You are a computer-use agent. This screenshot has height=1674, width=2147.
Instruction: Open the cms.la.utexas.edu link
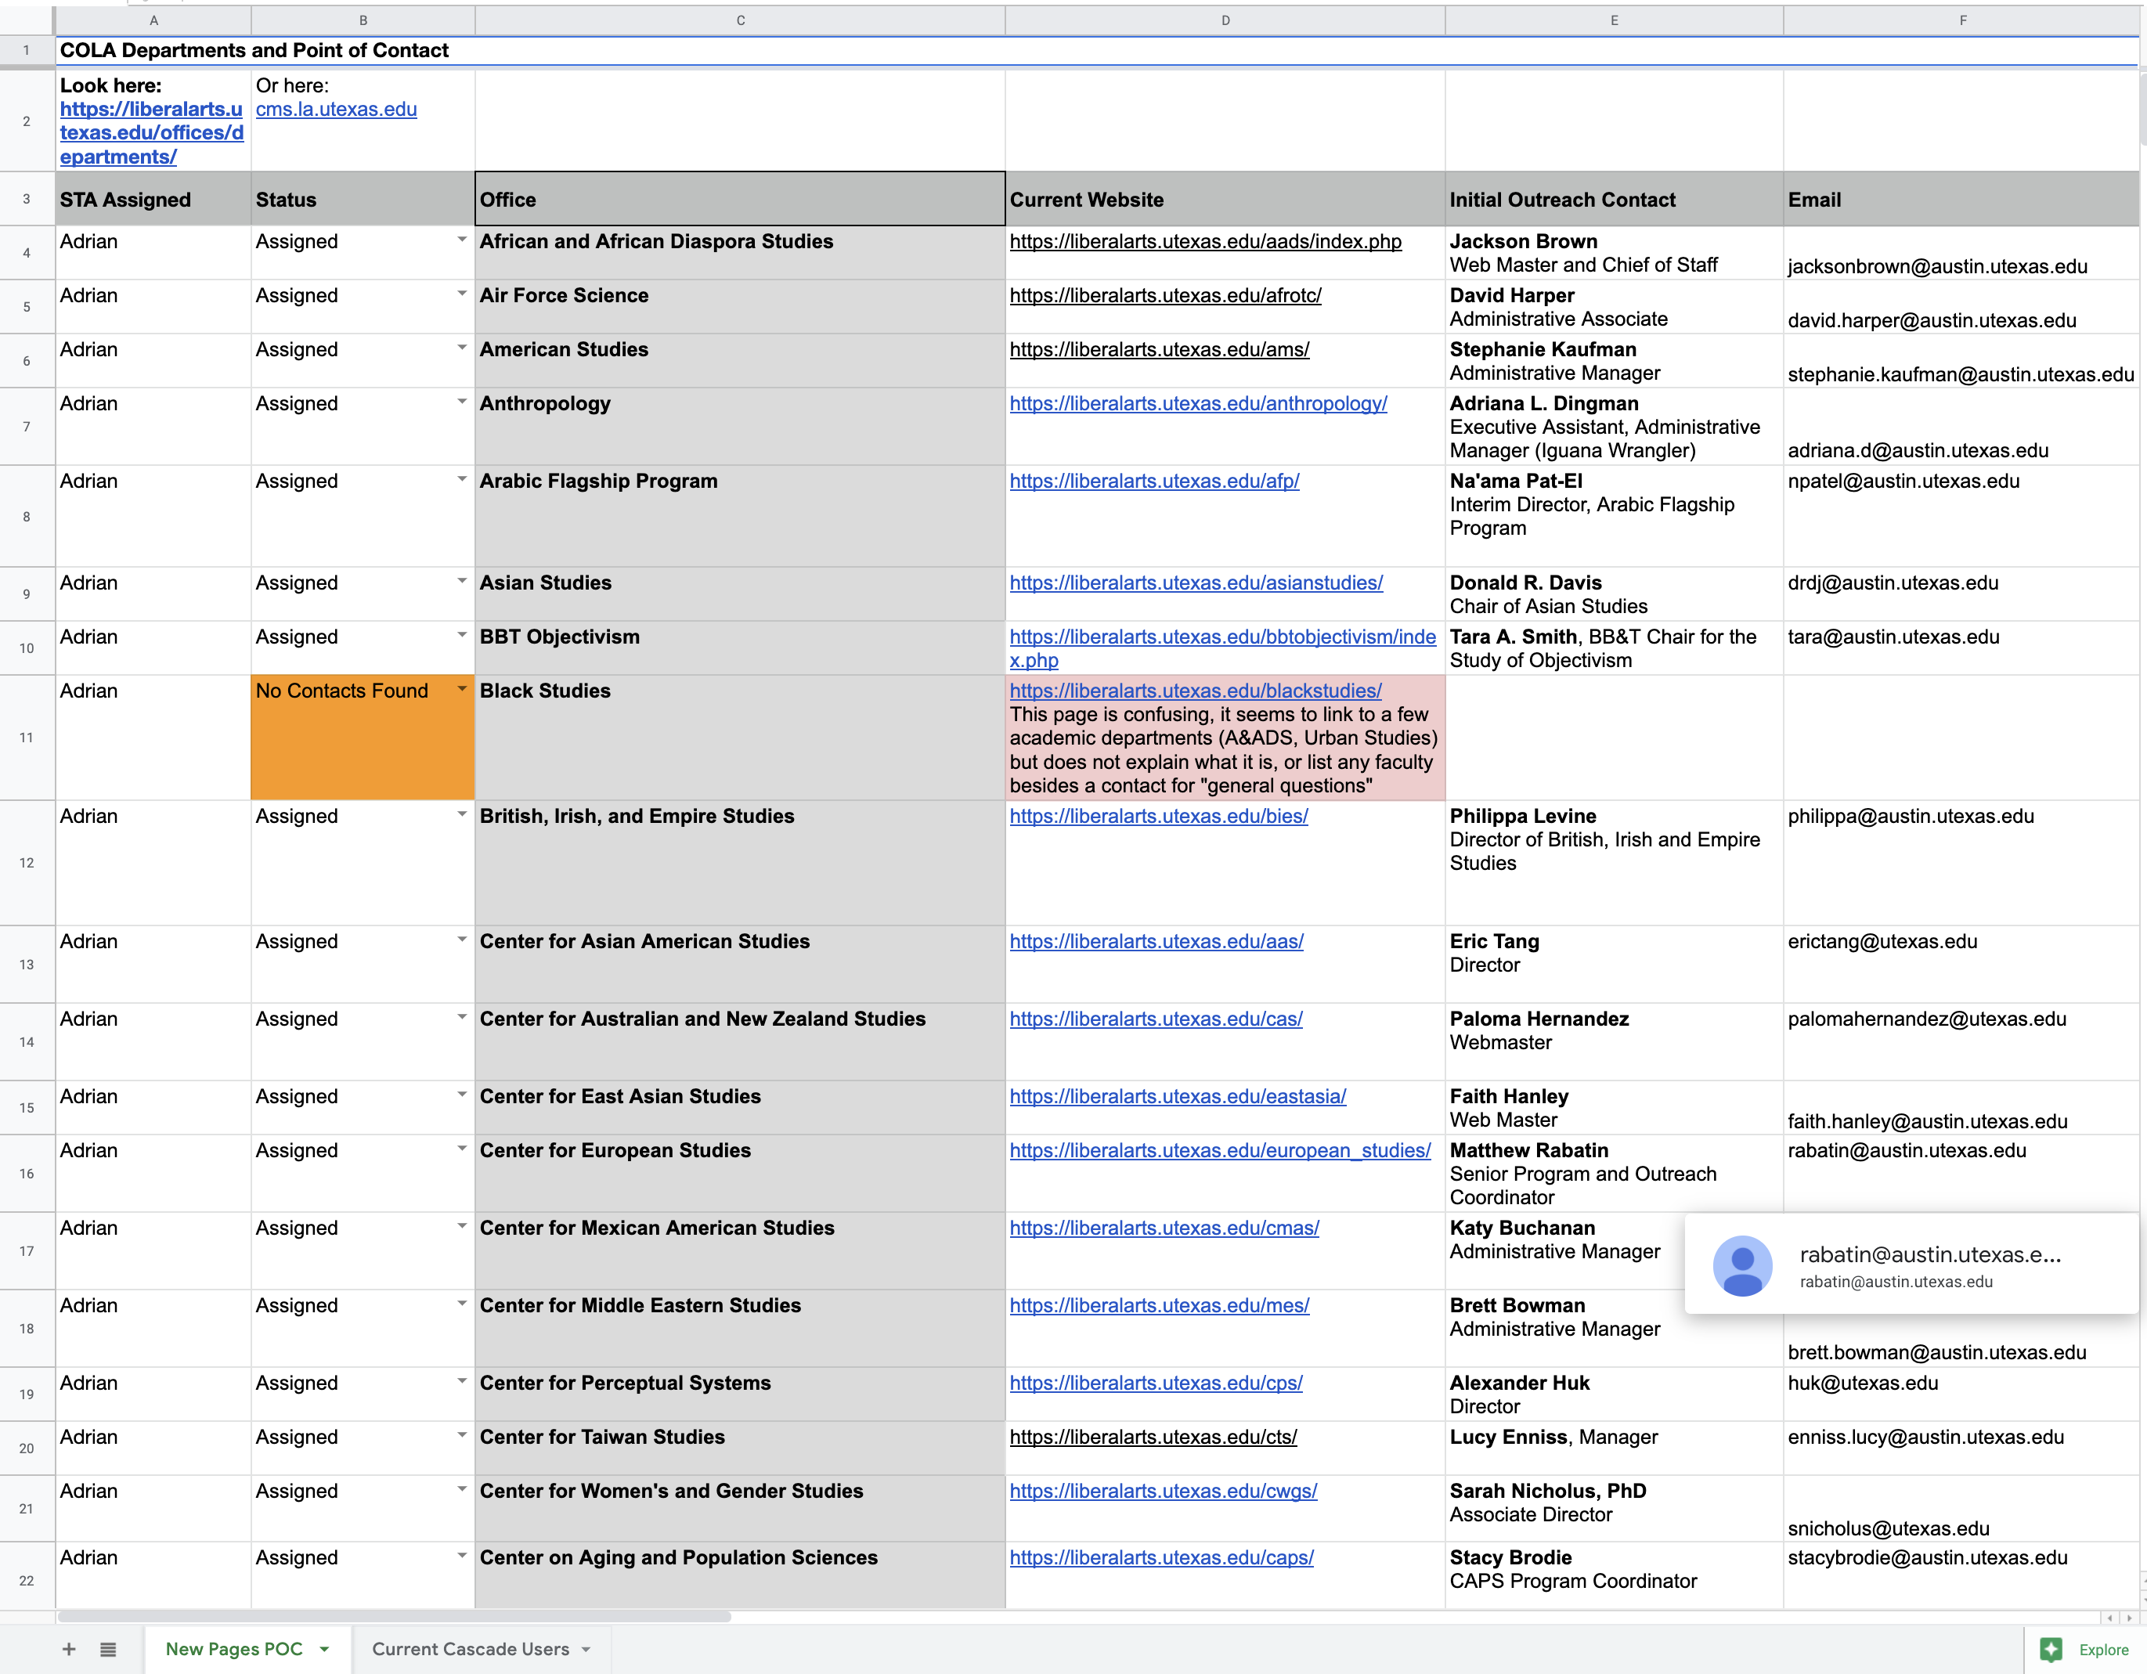pyautogui.click(x=336, y=109)
